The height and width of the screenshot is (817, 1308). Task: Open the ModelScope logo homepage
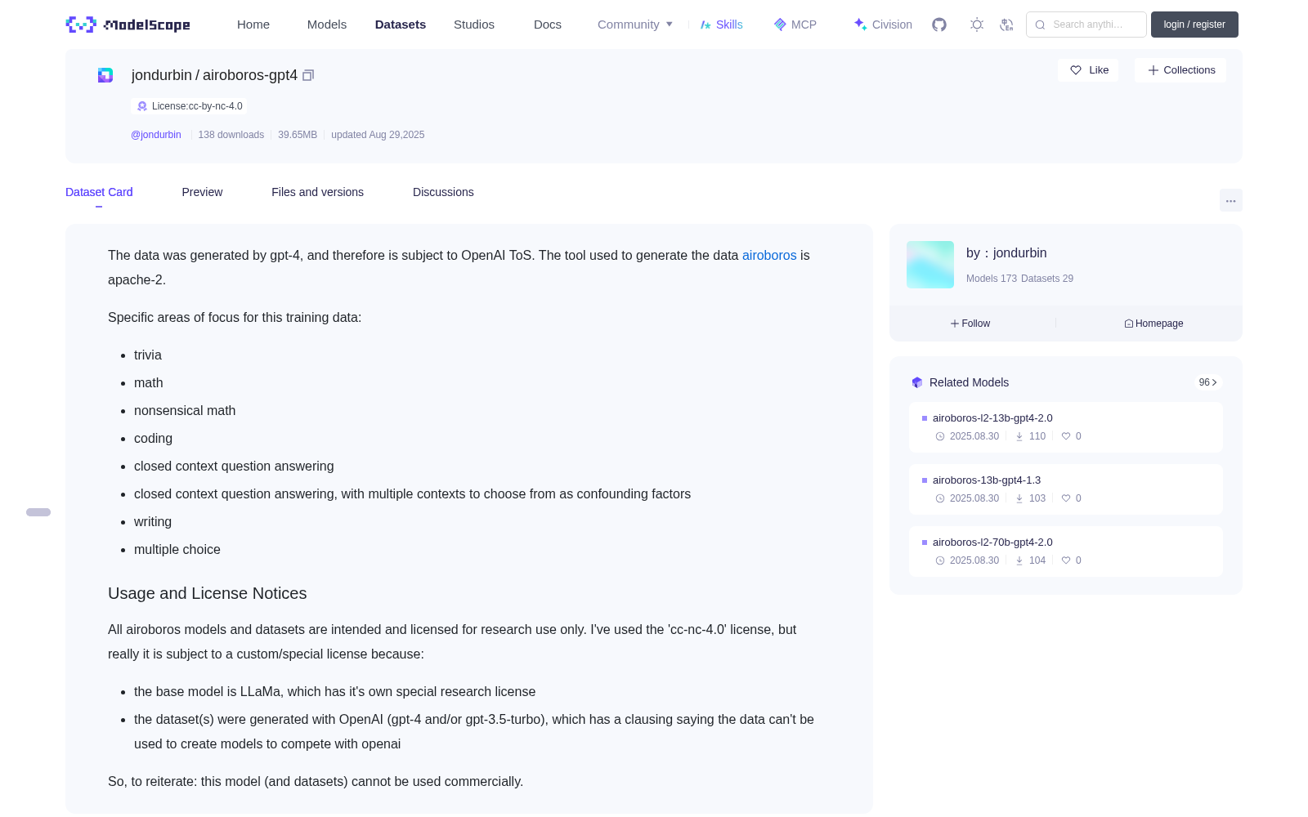(128, 25)
